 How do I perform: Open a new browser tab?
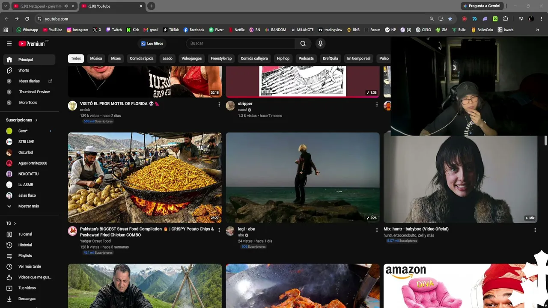[151, 6]
